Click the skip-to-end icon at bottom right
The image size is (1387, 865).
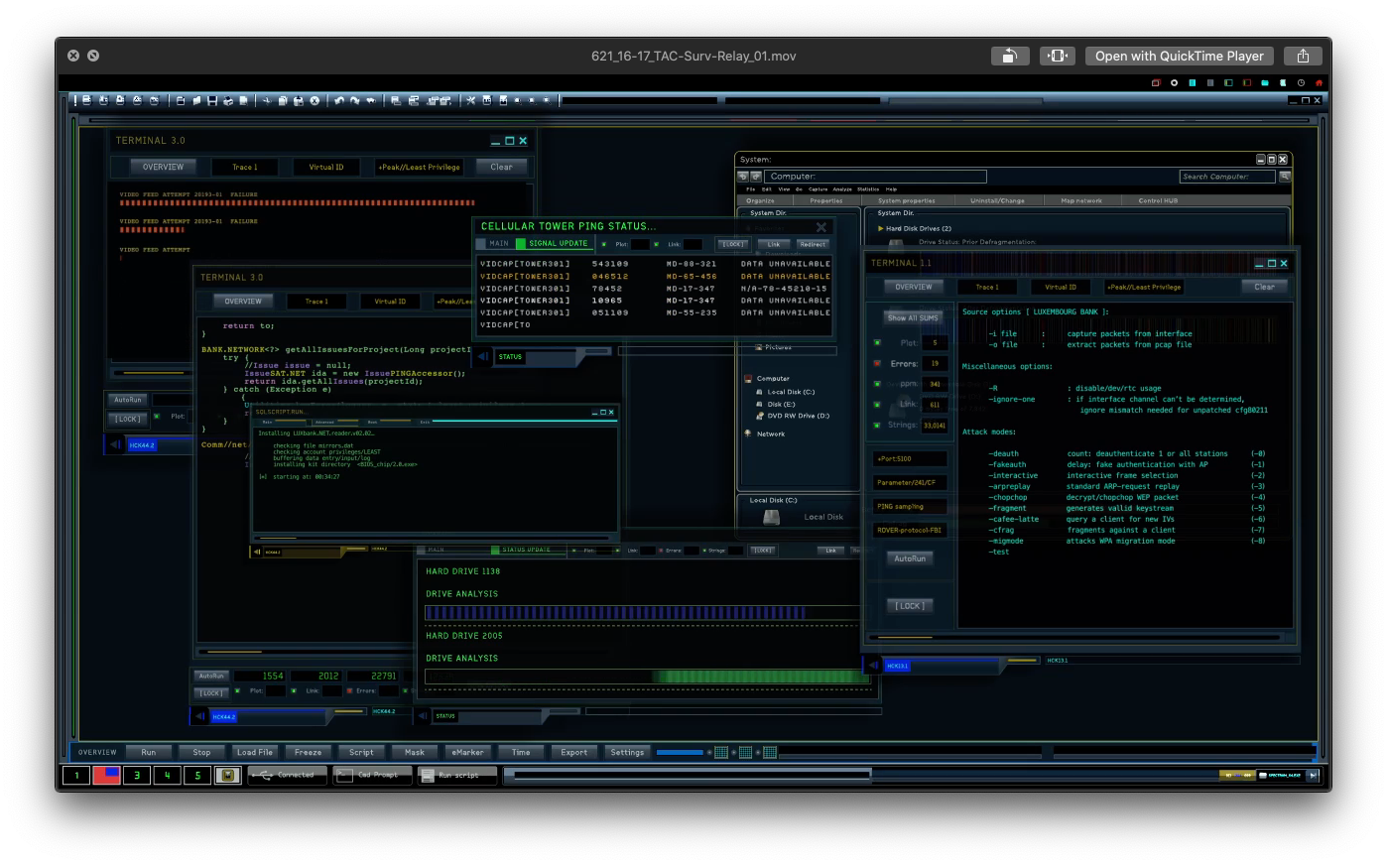pyautogui.click(x=1313, y=775)
